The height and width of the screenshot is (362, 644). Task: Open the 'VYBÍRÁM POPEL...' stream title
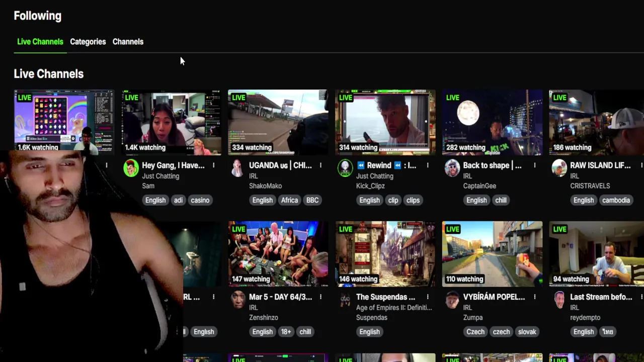point(494,297)
